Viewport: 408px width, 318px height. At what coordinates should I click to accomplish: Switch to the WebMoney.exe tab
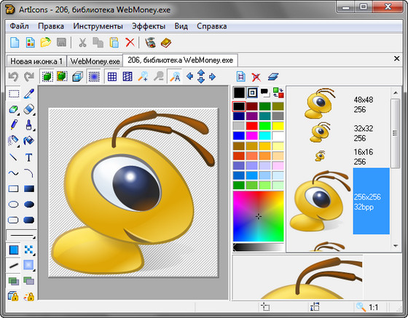click(x=95, y=61)
